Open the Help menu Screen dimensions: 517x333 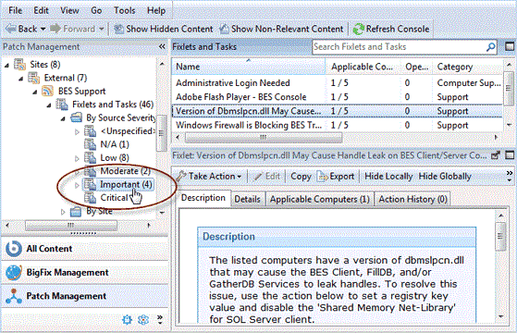click(156, 10)
